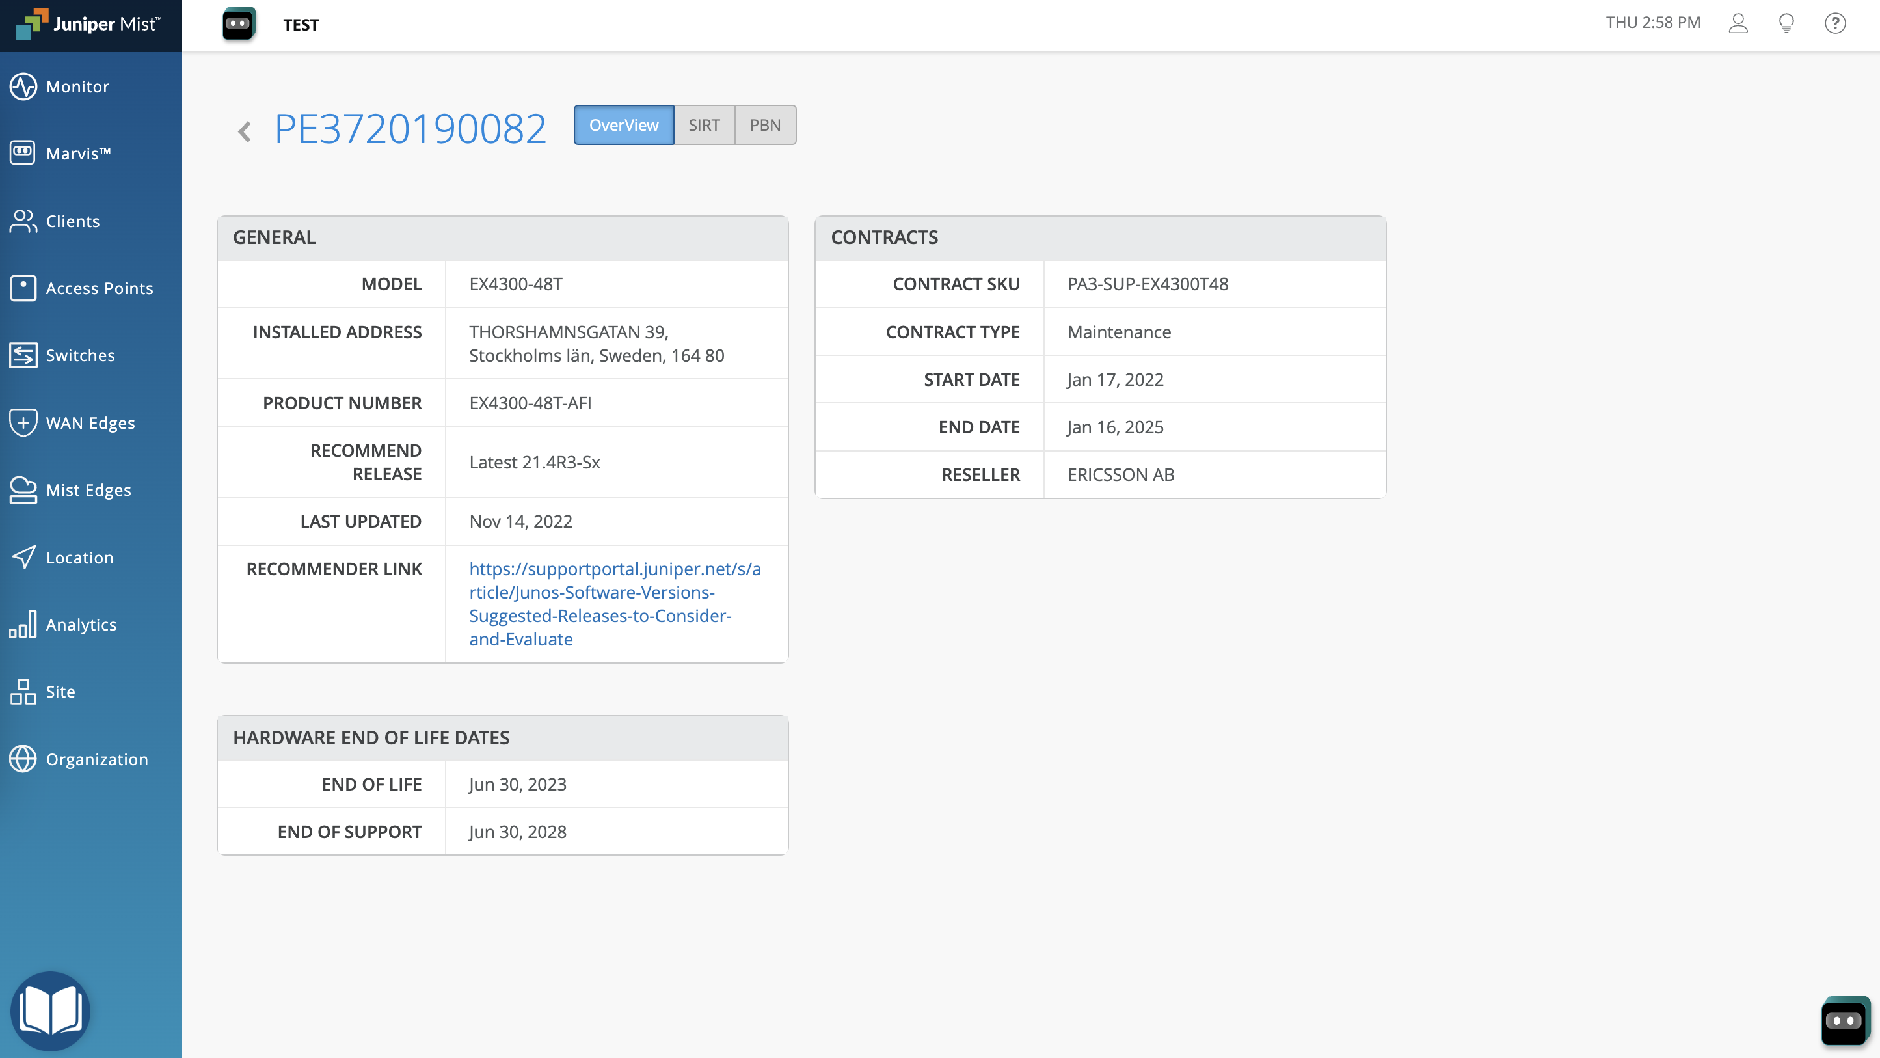The width and height of the screenshot is (1880, 1058).
Task: Select the OverView tab
Action: pyautogui.click(x=623, y=125)
